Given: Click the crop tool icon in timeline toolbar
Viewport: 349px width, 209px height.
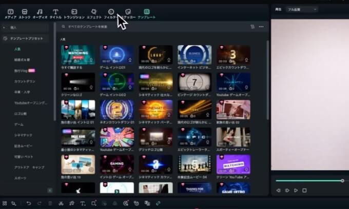Looking at the screenshot, I should [94, 203].
